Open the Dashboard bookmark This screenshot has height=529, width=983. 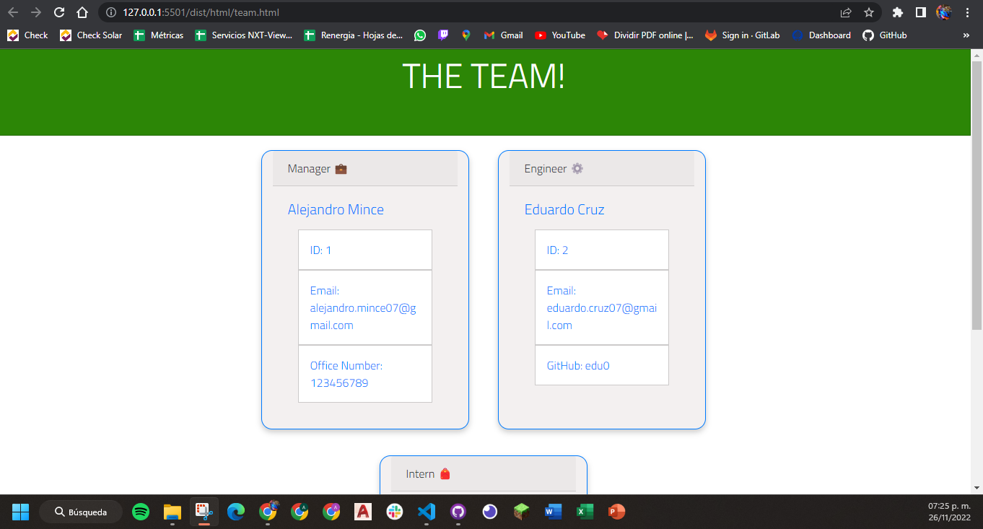pyautogui.click(x=821, y=35)
